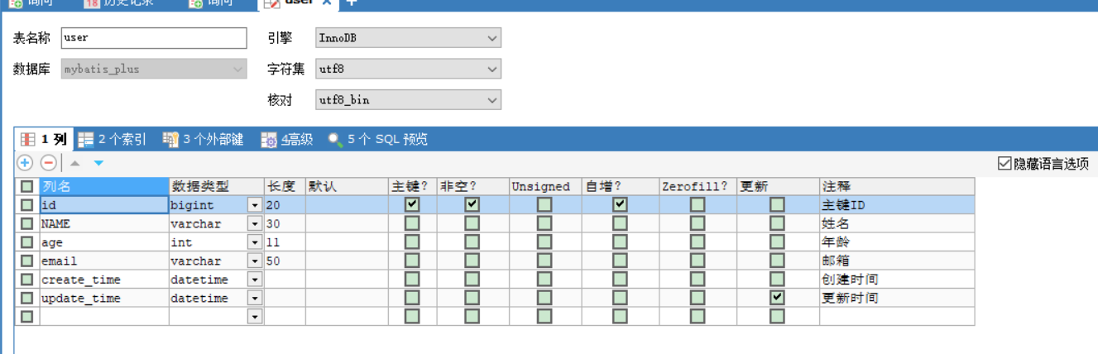Click the remove column minus icon
The height and width of the screenshot is (354, 1098).
pyautogui.click(x=48, y=163)
